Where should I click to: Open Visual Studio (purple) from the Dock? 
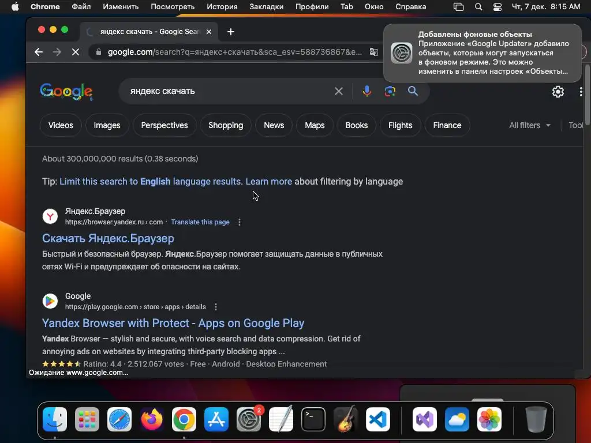[x=425, y=419]
